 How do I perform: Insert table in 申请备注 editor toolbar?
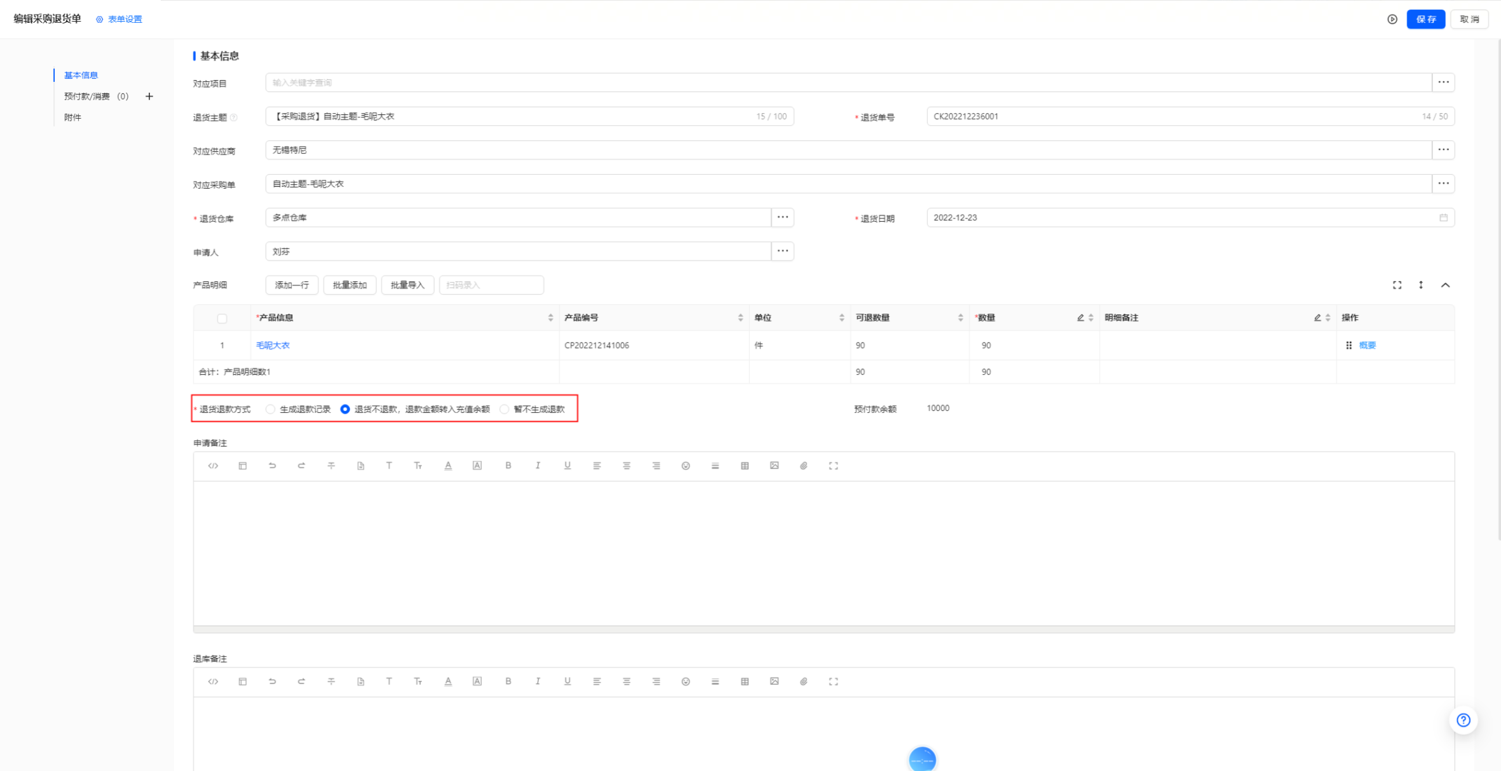[745, 466]
